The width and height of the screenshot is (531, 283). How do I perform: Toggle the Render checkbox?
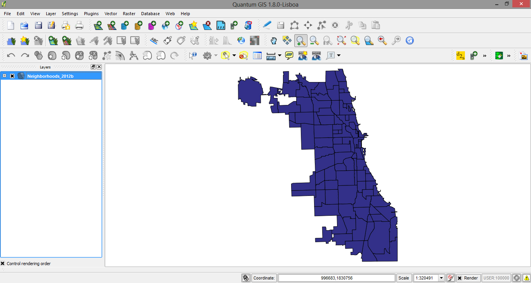click(x=460, y=278)
